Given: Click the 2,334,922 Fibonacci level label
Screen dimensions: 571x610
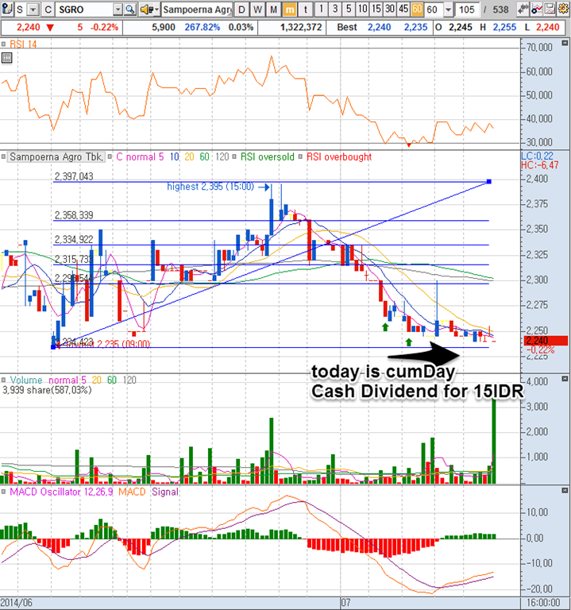Looking at the screenshot, I should click(x=74, y=239).
